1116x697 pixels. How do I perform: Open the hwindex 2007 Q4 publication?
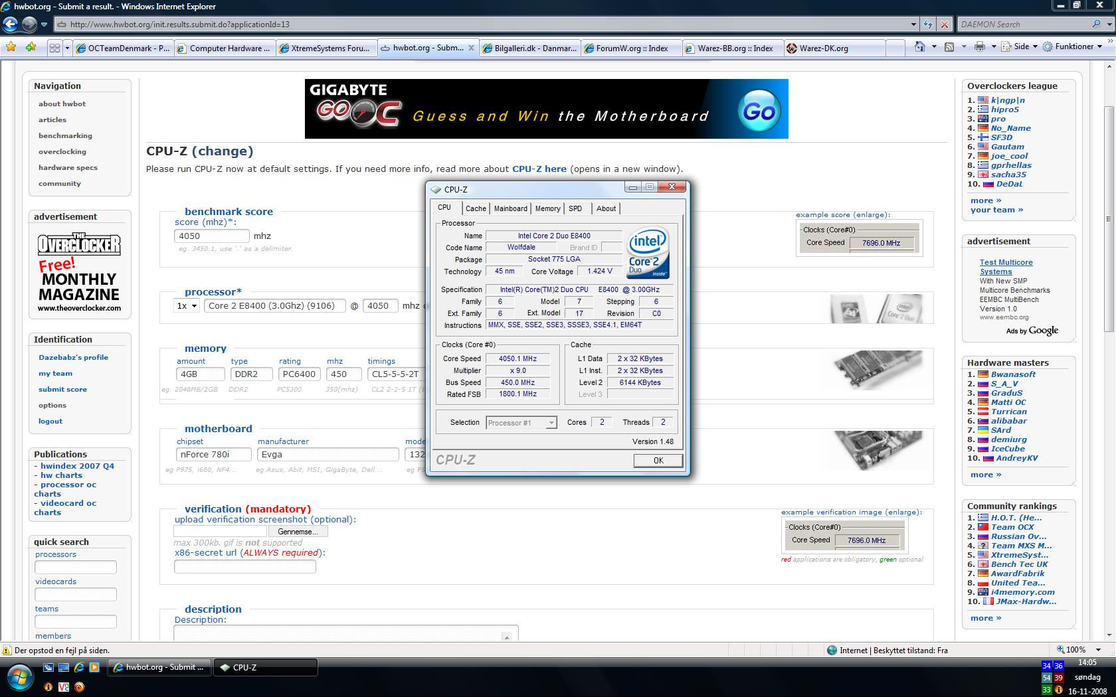(x=77, y=466)
